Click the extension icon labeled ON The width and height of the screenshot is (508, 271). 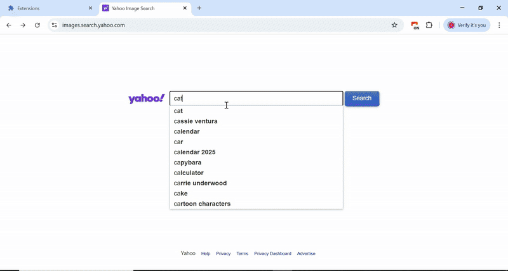415,25
